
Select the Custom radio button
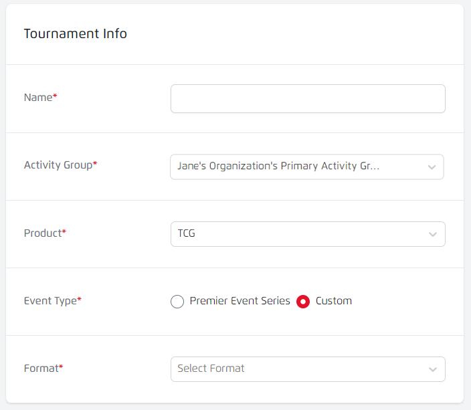[303, 302]
